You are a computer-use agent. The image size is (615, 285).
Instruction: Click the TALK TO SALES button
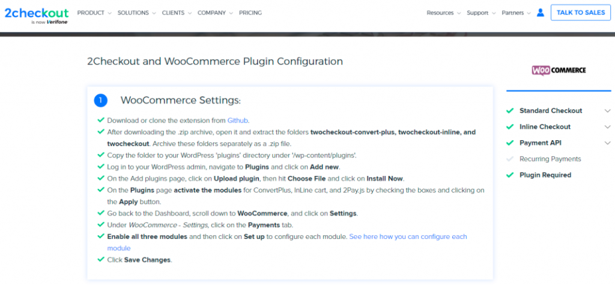click(581, 13)
